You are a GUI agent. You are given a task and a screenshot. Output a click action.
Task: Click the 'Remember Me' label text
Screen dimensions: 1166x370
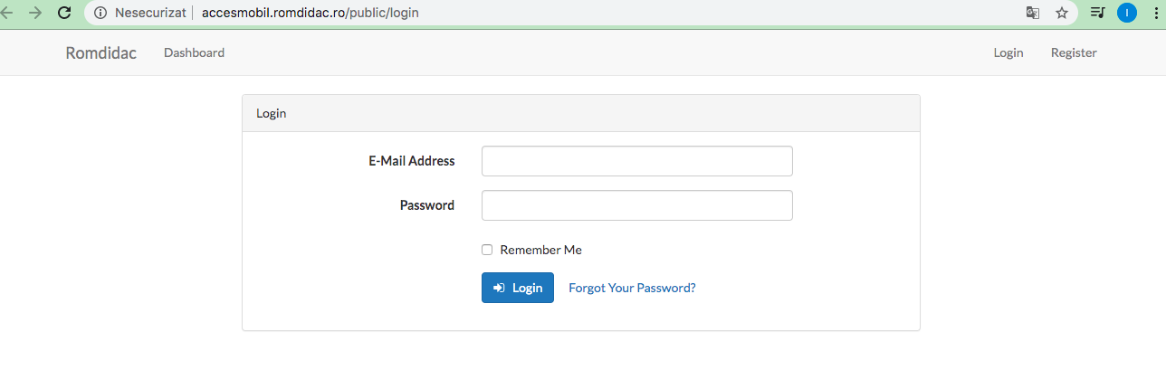[x=540, y=250]
